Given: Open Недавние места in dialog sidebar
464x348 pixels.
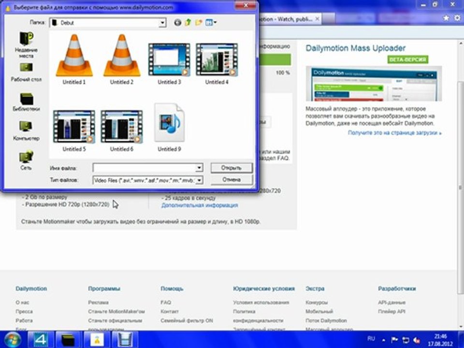Looking at the screenshot, I should 26,44.
